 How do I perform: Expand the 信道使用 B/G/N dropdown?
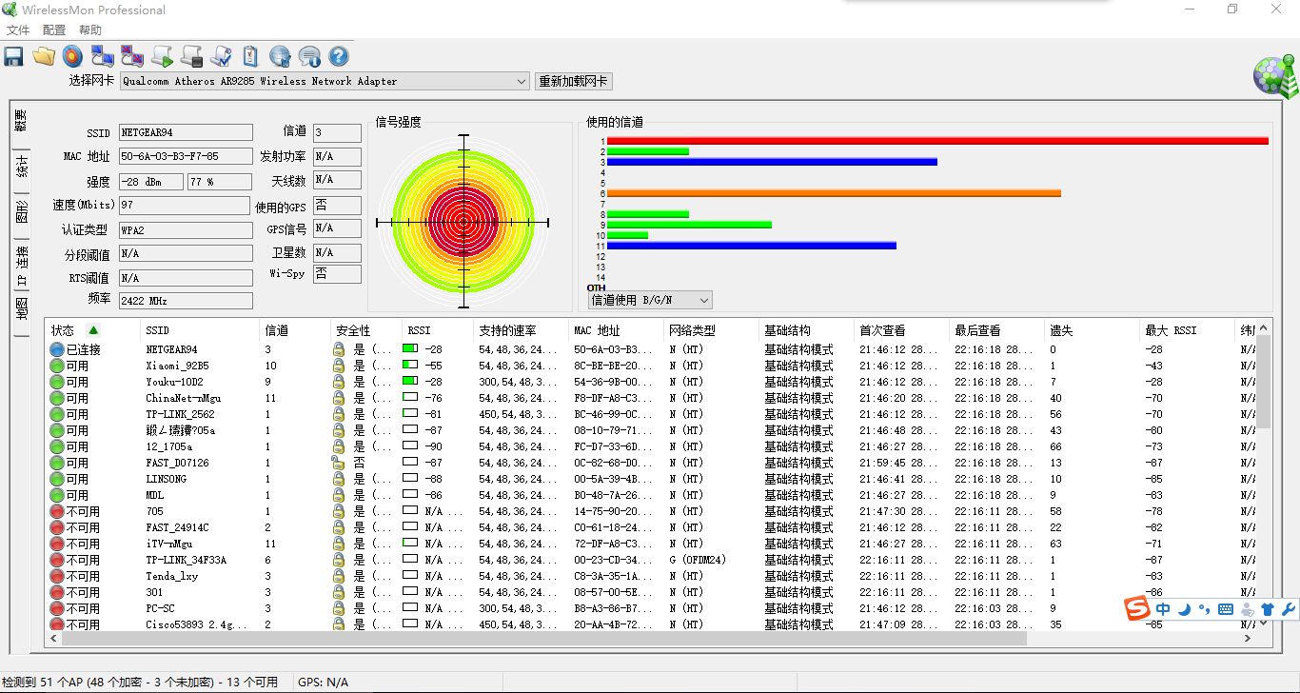pos(703,301)
